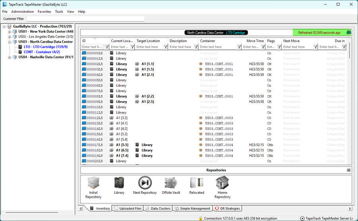
Task: Click the US03.CONT.0004 cell in row 000019L5
Action: (x=219, y=156)
